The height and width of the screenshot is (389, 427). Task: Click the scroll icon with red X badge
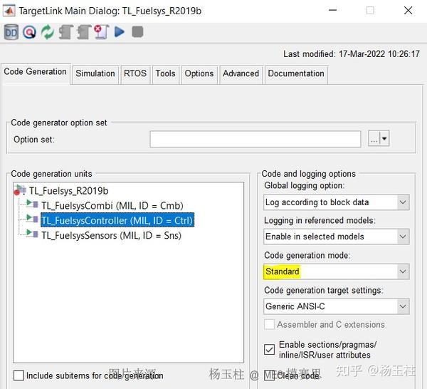pos(102,32)
